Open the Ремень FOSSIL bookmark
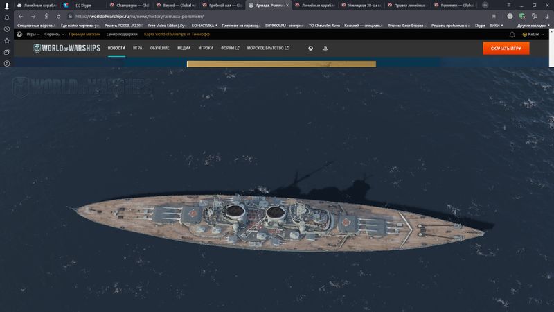 124,26
